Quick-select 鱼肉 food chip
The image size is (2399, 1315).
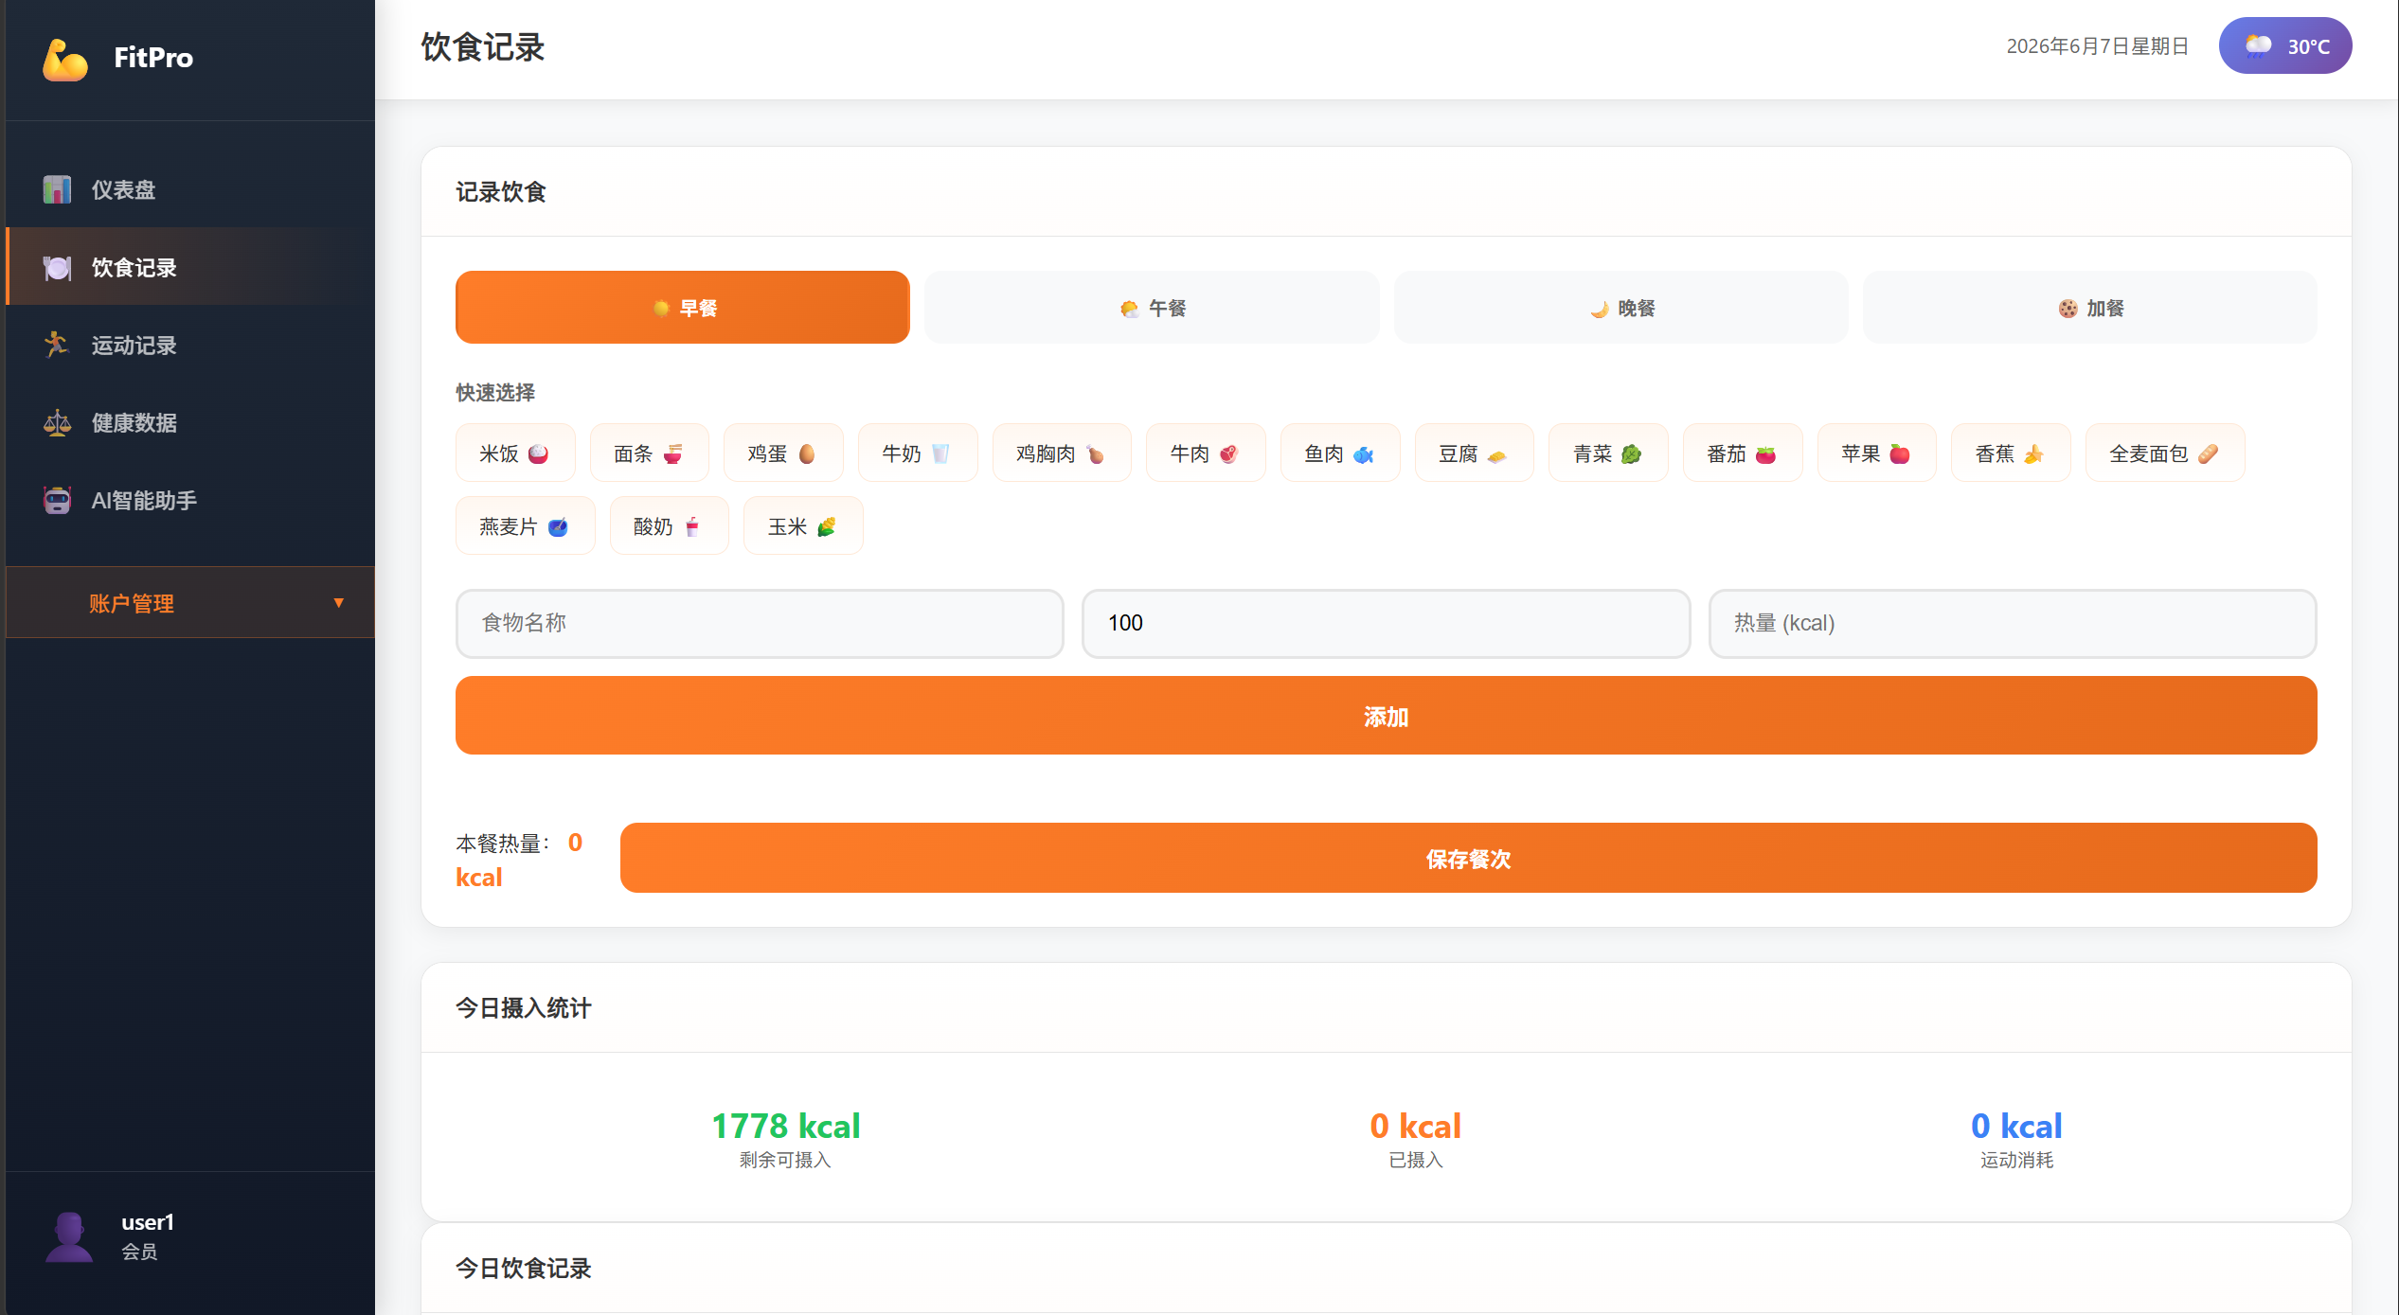pos(1340,453)
